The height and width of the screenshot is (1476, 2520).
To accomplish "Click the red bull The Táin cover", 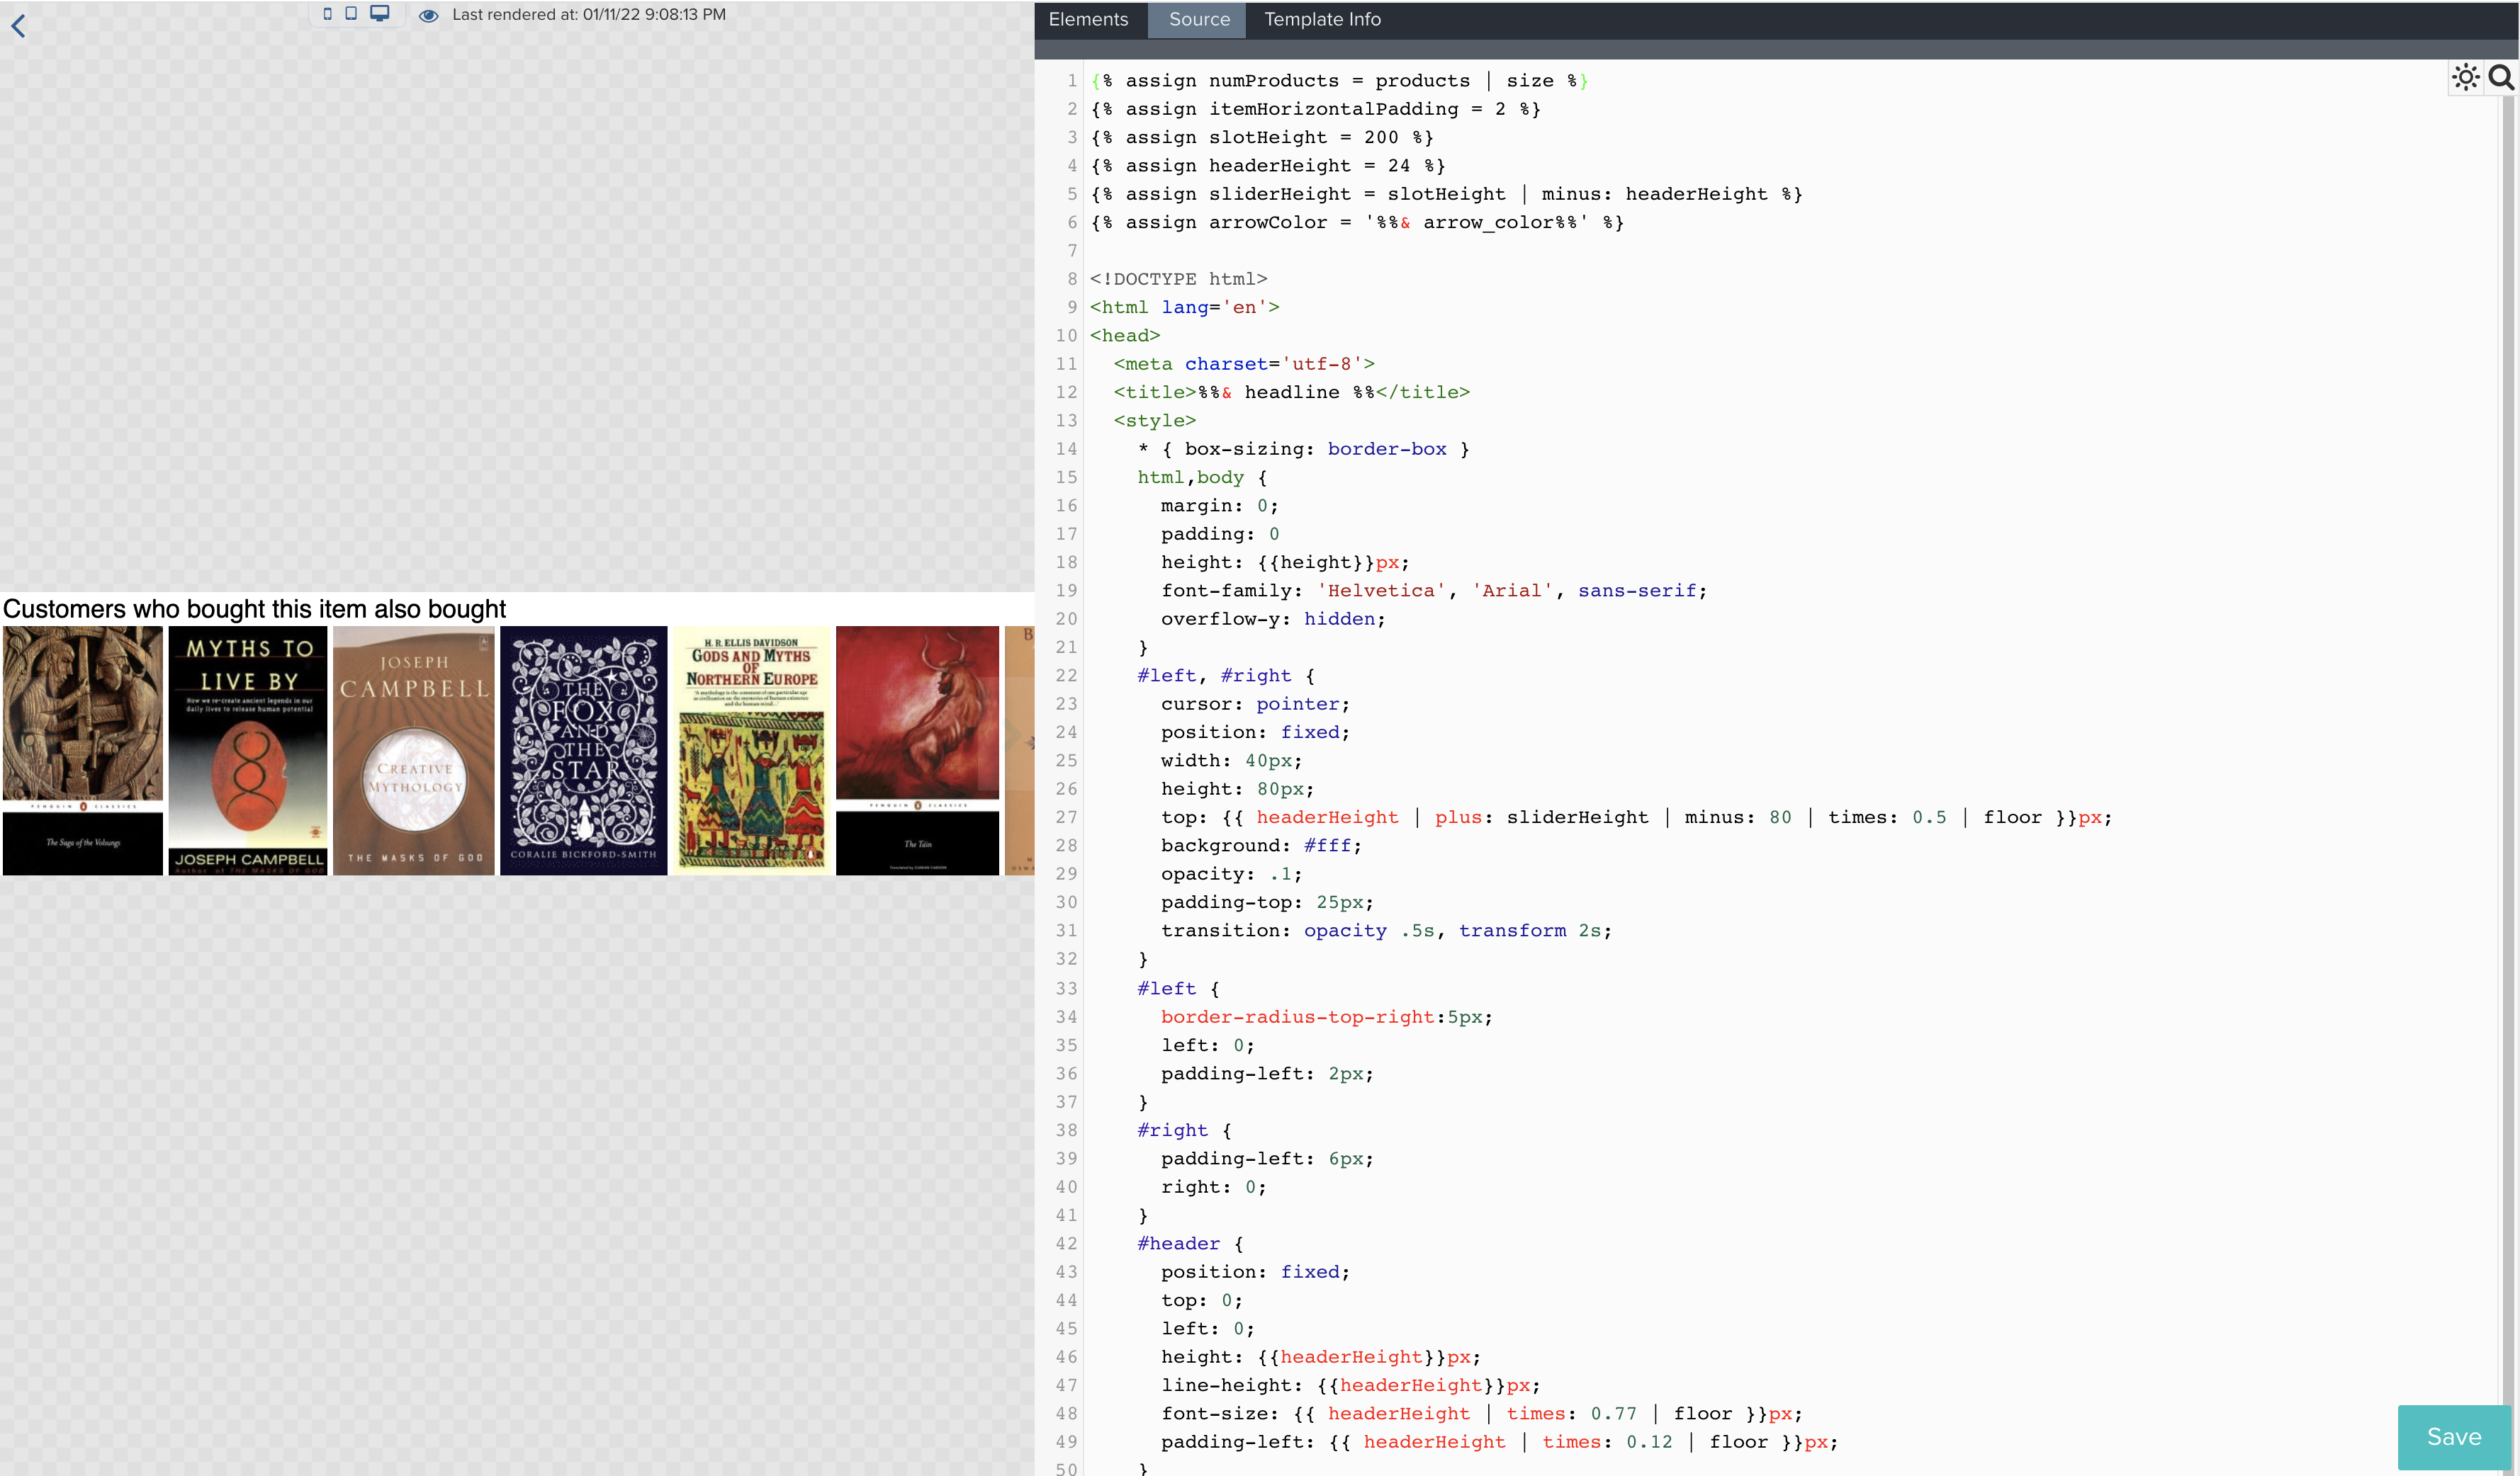I will tap(917, 751).
